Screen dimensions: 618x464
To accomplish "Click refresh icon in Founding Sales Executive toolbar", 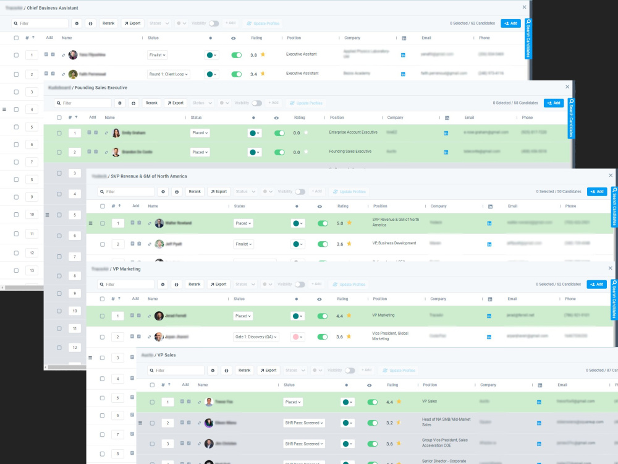I will [133, 103].
